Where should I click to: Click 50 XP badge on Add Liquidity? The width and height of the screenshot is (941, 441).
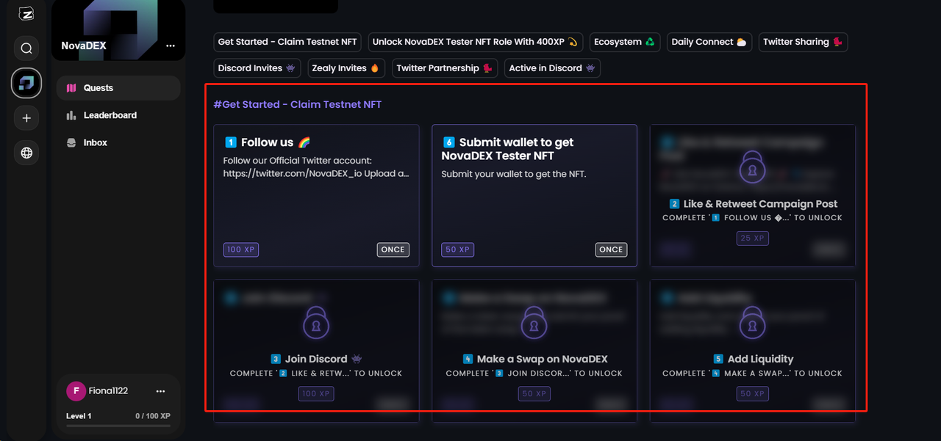click(752, 394)
